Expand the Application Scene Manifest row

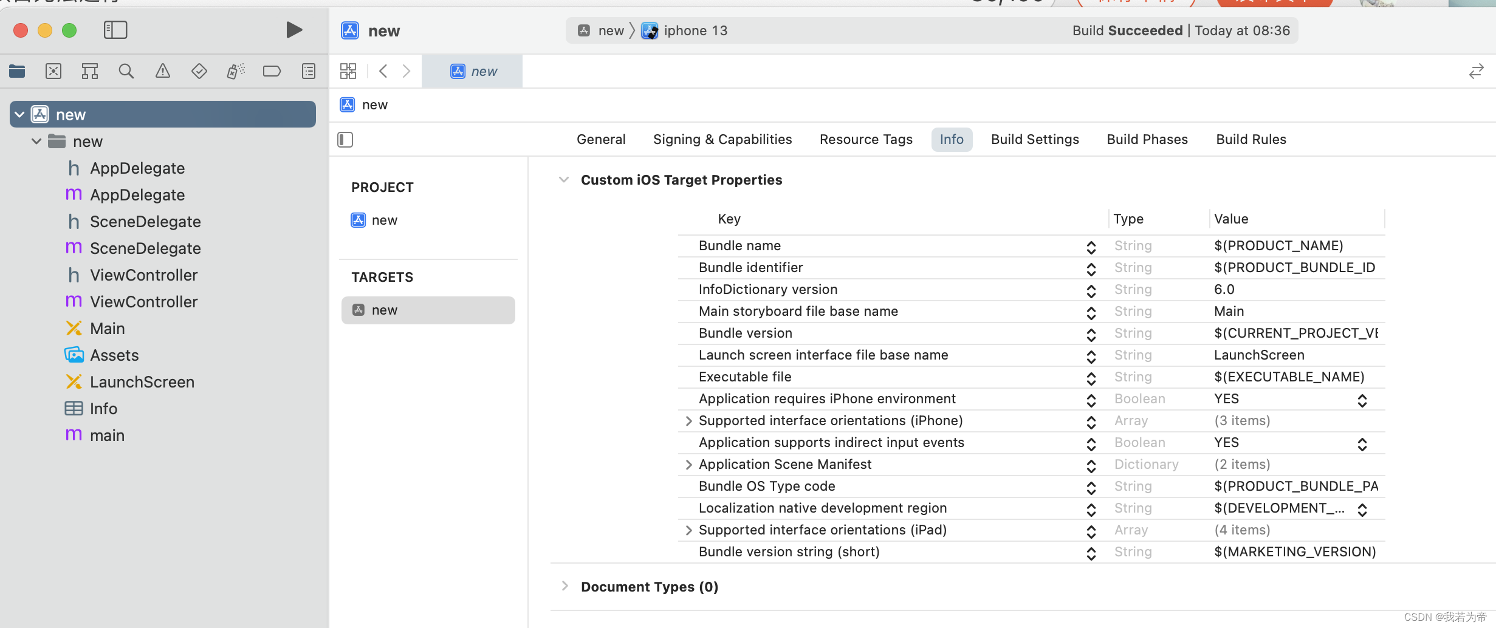click(688, 465)
